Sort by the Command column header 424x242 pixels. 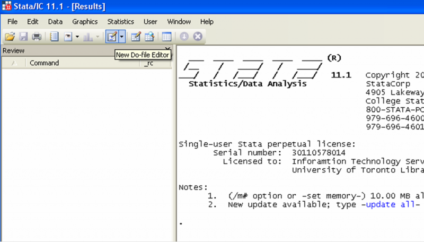coord(44,63)
